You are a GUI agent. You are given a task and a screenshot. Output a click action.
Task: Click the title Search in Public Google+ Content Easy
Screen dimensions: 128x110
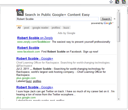pyautogui.click(x=57, y=15)
